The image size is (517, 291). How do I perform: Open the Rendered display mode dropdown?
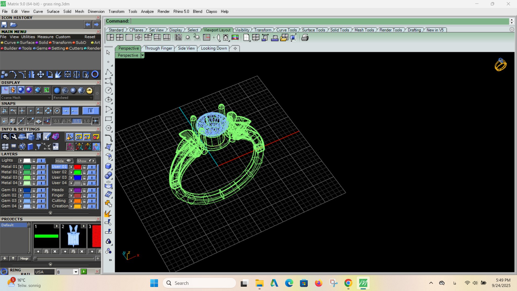pyautogui.click(x=73, y=98)
